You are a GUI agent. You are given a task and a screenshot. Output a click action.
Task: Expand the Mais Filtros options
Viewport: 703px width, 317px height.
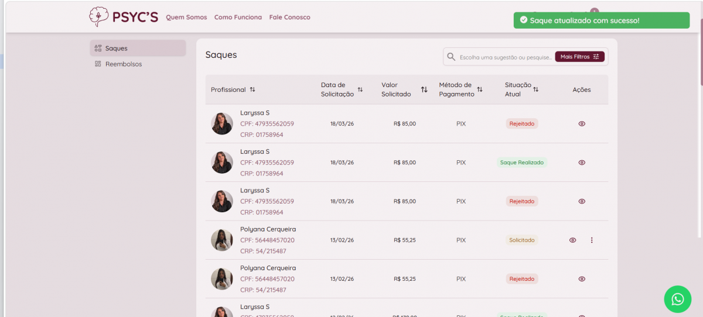coord(579,57)
